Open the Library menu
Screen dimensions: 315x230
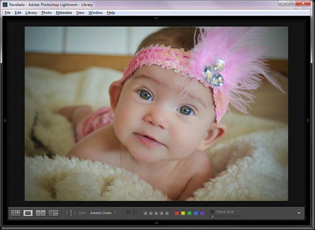(31, 13)
